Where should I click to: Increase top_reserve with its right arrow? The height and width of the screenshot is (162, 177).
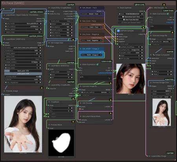(72, 27)
